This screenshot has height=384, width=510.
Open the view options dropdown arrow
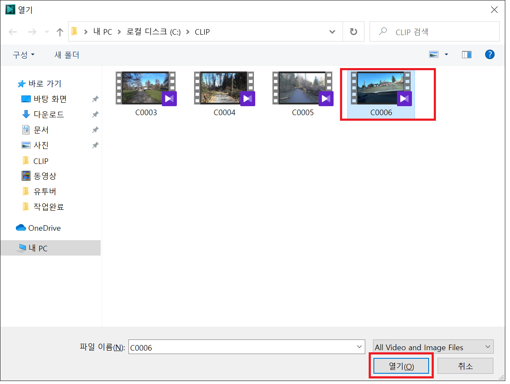[446, 55]
